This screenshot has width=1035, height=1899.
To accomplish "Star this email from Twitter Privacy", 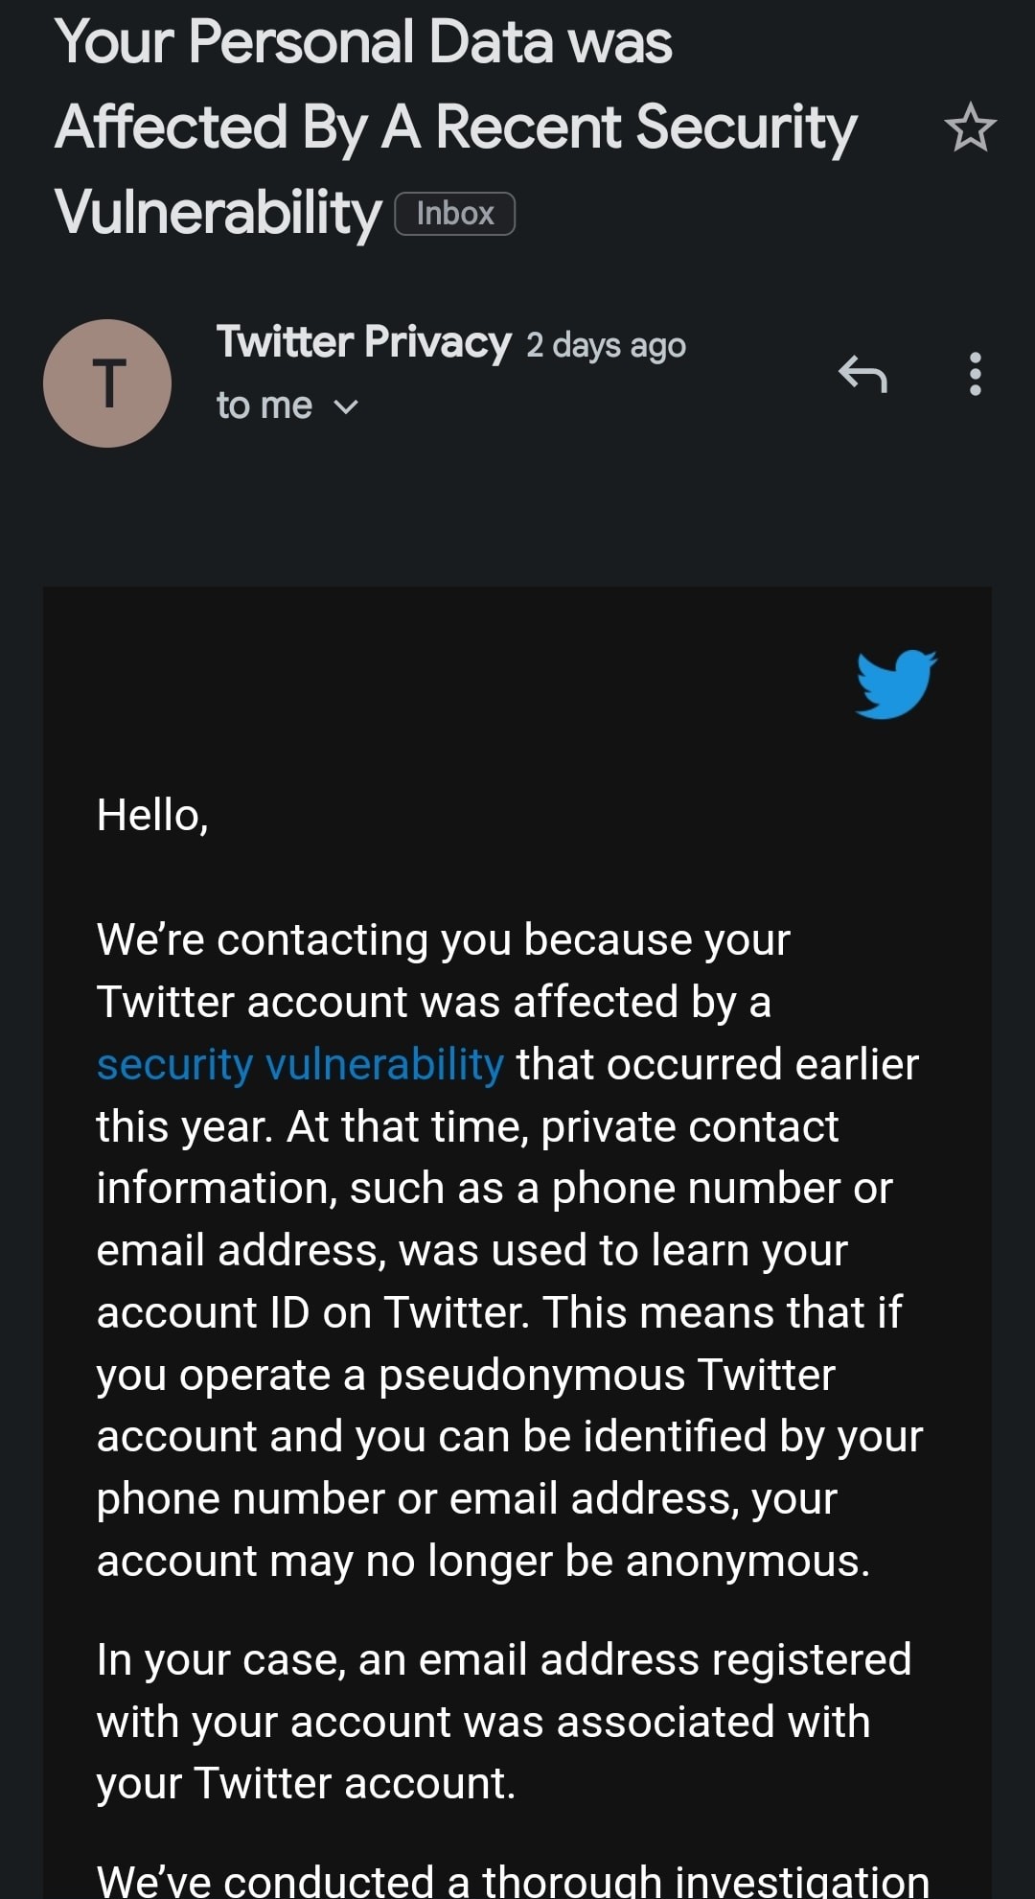I will click(x=970, y=127).
